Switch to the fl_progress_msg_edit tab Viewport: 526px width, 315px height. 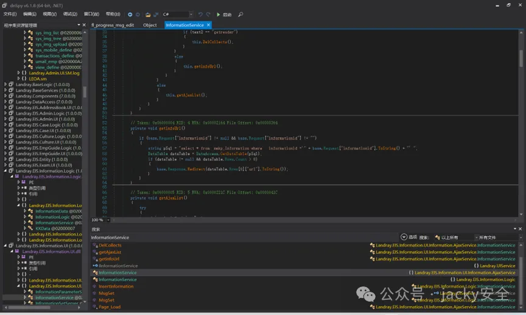(113, 25)
